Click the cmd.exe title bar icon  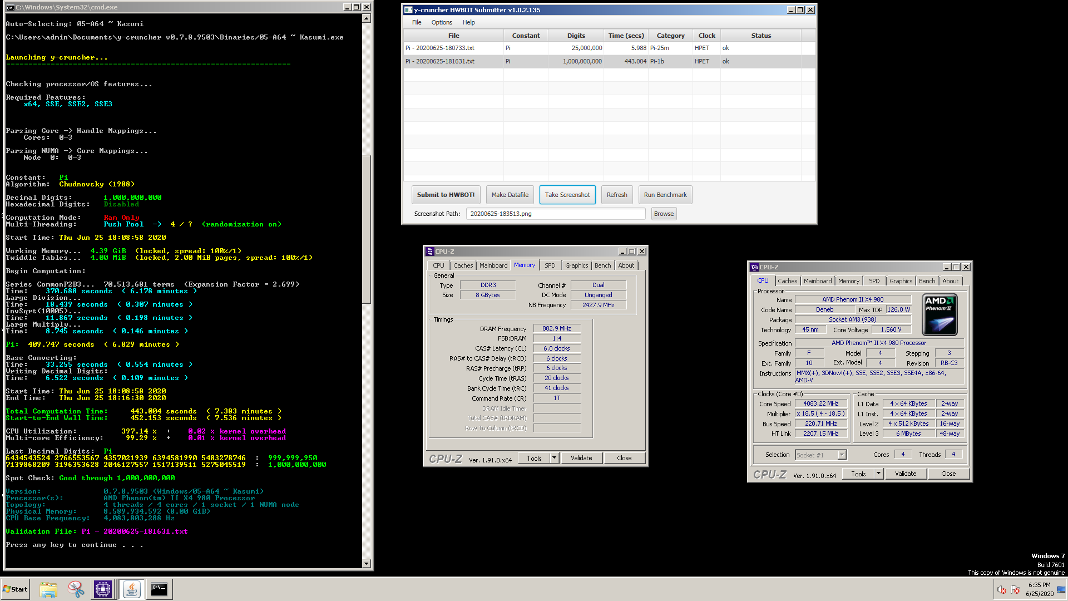pos(10,7)
